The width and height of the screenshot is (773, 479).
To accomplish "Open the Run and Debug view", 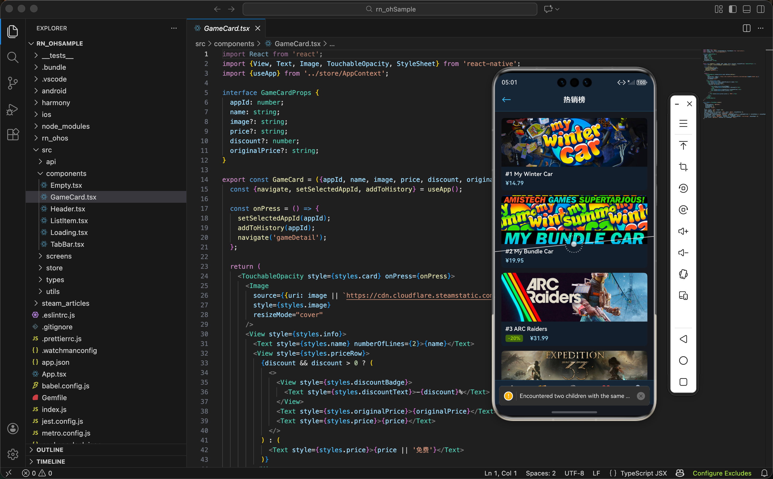I will [x=13, y=109].
